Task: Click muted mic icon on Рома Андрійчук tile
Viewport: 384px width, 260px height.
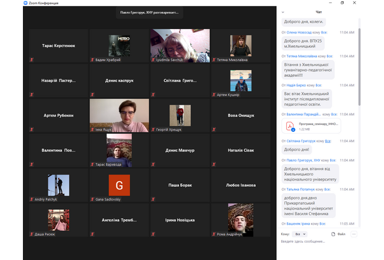Action: click(x=214, y=233)
